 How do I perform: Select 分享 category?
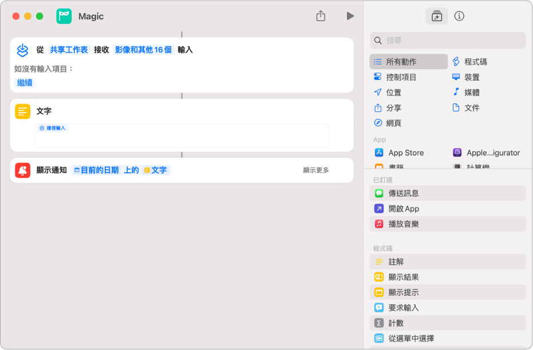pos(388,108)
